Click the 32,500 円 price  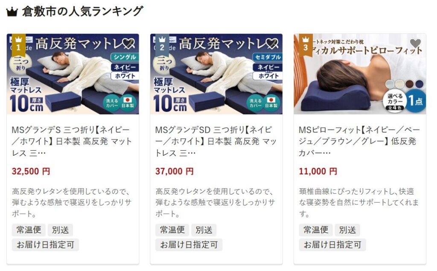tap(31, 171)
